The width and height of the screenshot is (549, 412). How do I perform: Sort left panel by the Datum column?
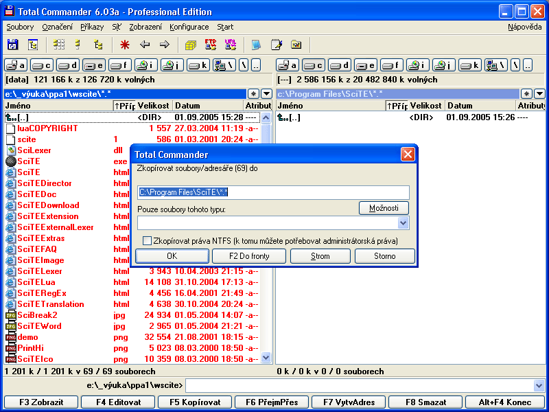click(208, 106)
